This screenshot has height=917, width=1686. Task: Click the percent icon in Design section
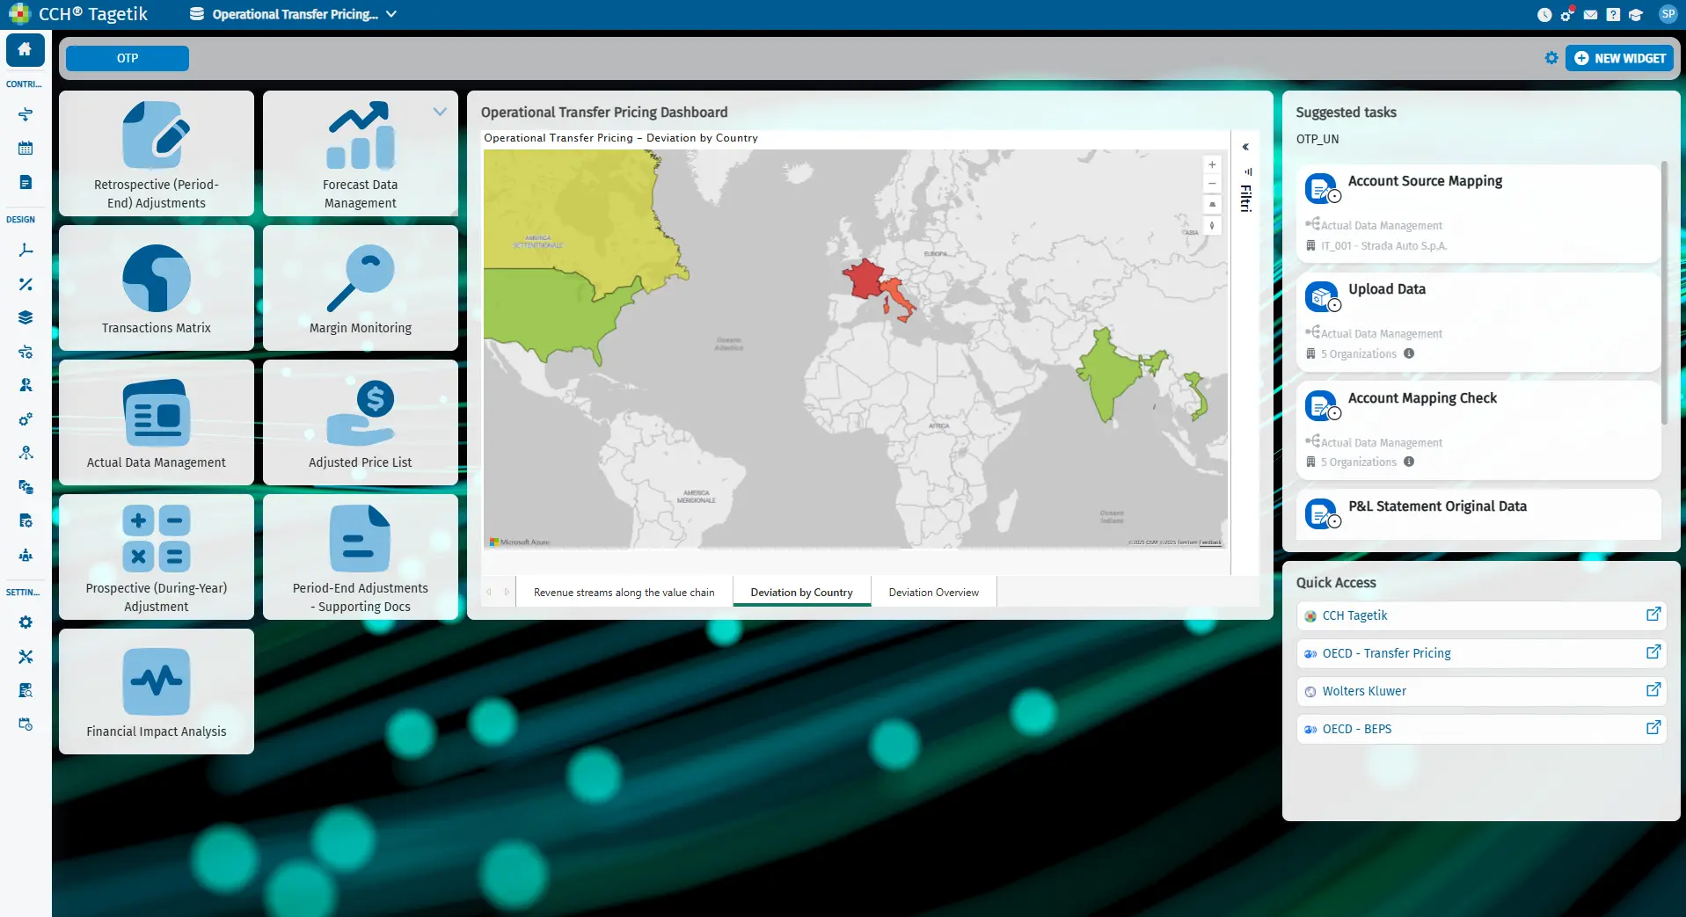coord(26,284)
